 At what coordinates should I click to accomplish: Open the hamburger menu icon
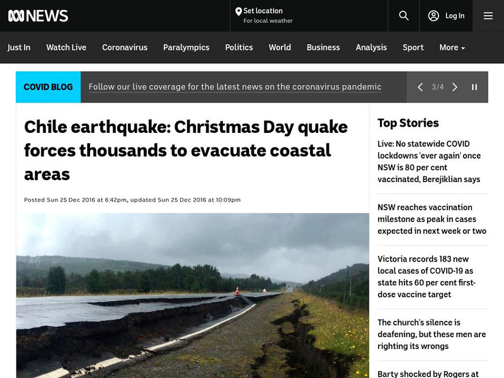[488, 16]
